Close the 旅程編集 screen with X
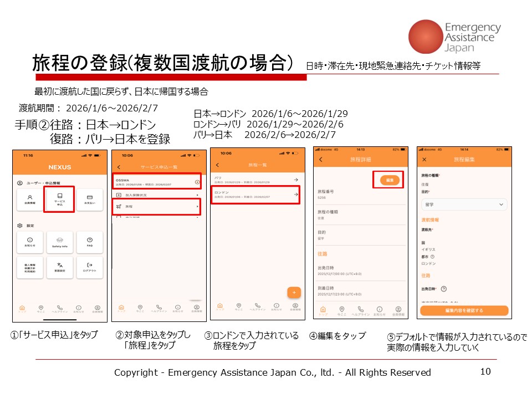This screenshot has width=532, height=399. click(x=424, y=160)
